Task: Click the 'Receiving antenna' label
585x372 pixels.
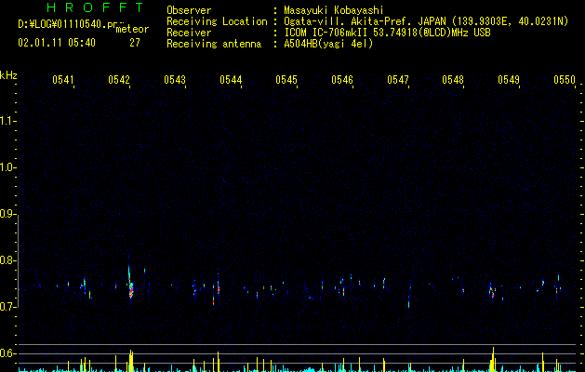Action: (x=214, y=44)
